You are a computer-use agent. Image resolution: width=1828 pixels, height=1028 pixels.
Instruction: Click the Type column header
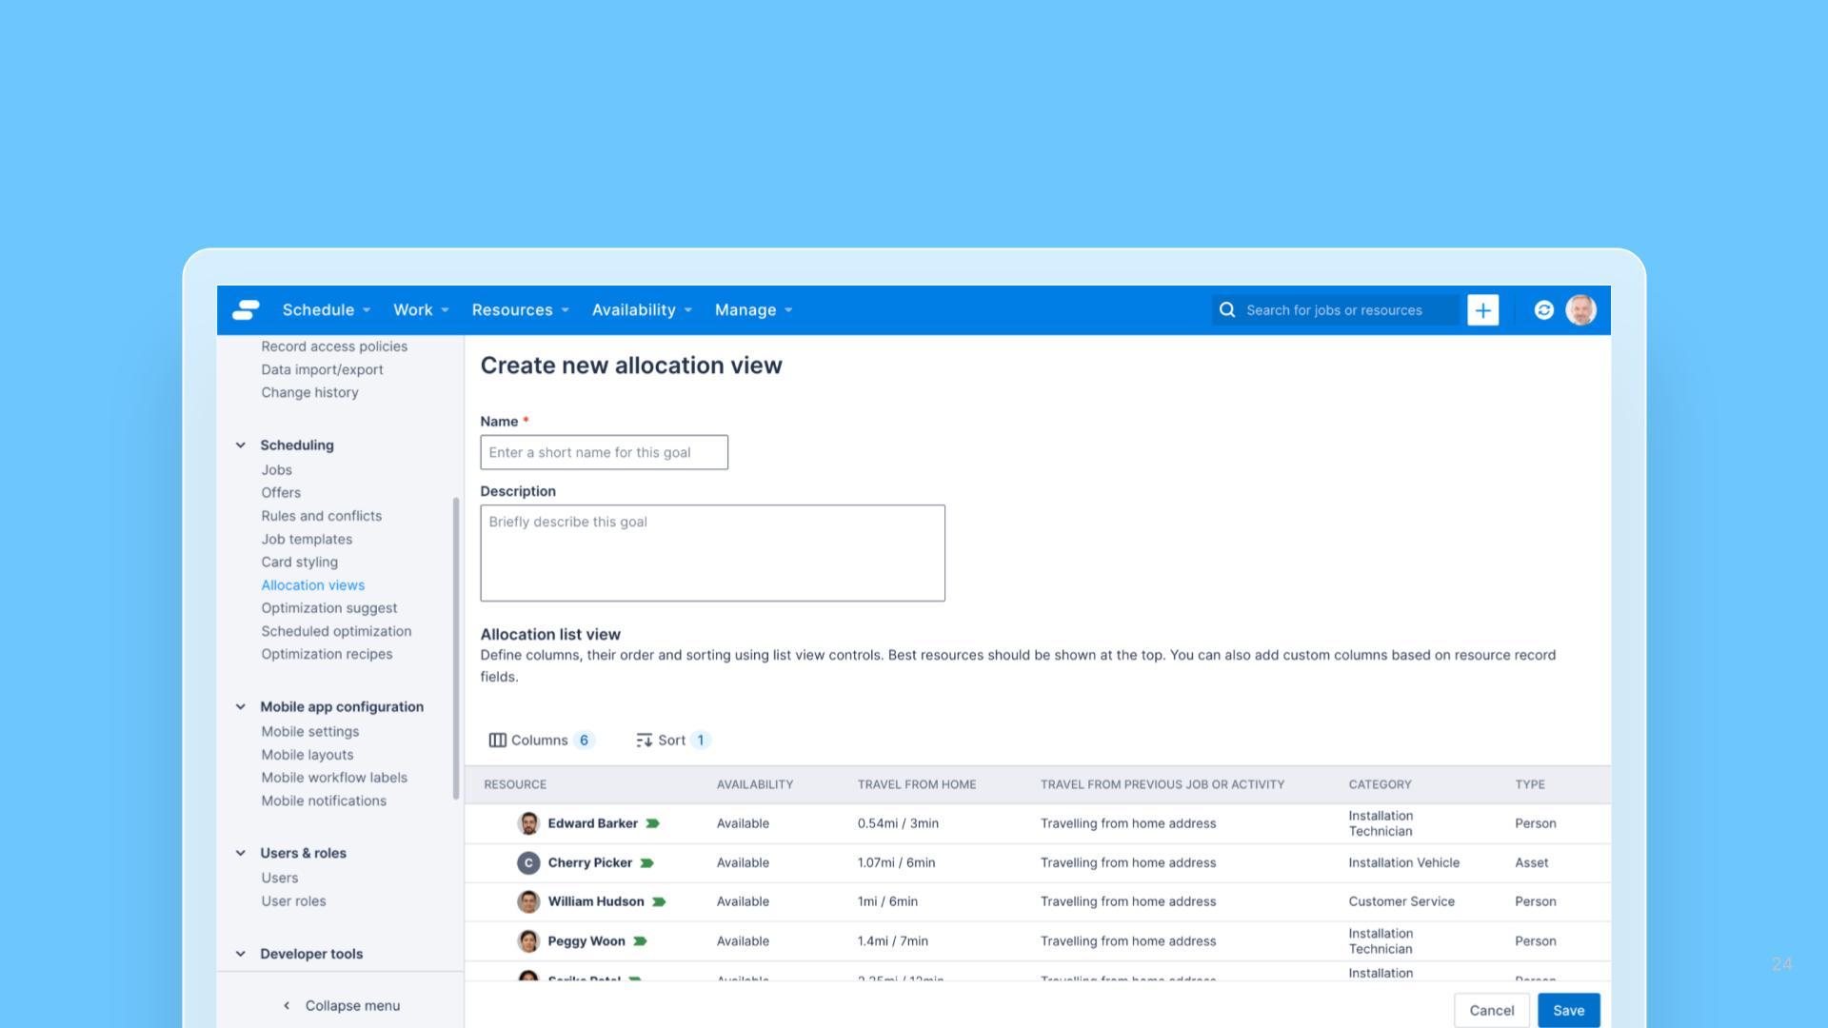1529,785
